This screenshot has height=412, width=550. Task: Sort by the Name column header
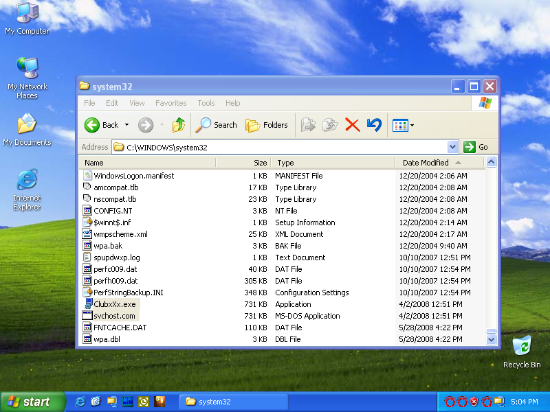[147, 163]
